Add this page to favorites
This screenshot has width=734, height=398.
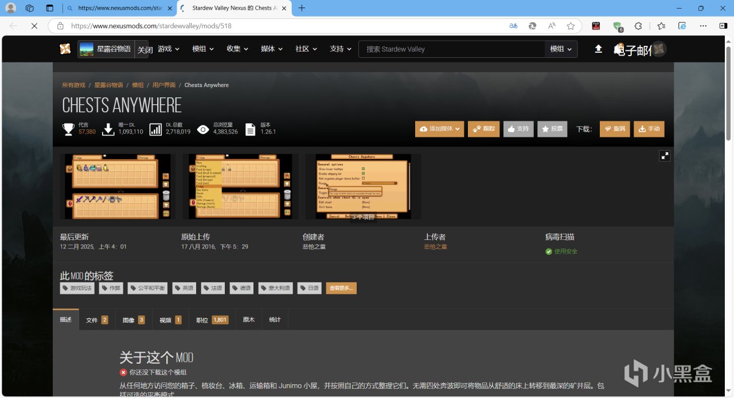point(571,26)
